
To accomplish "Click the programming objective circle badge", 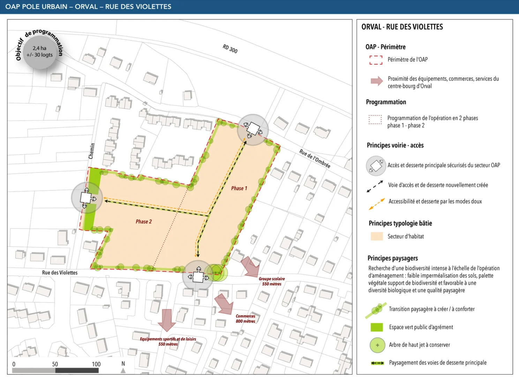I will pos(39,51).
